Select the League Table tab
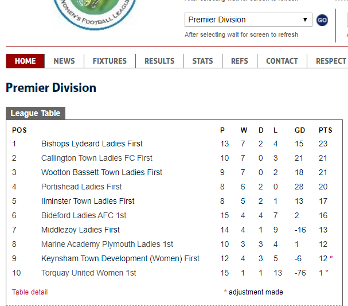348x306 pixels. tap(36, 113)
